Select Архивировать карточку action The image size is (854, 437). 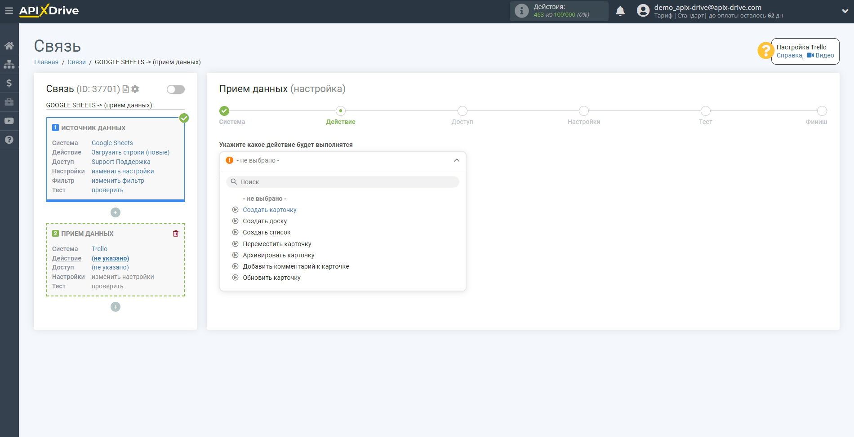point(279,255)
